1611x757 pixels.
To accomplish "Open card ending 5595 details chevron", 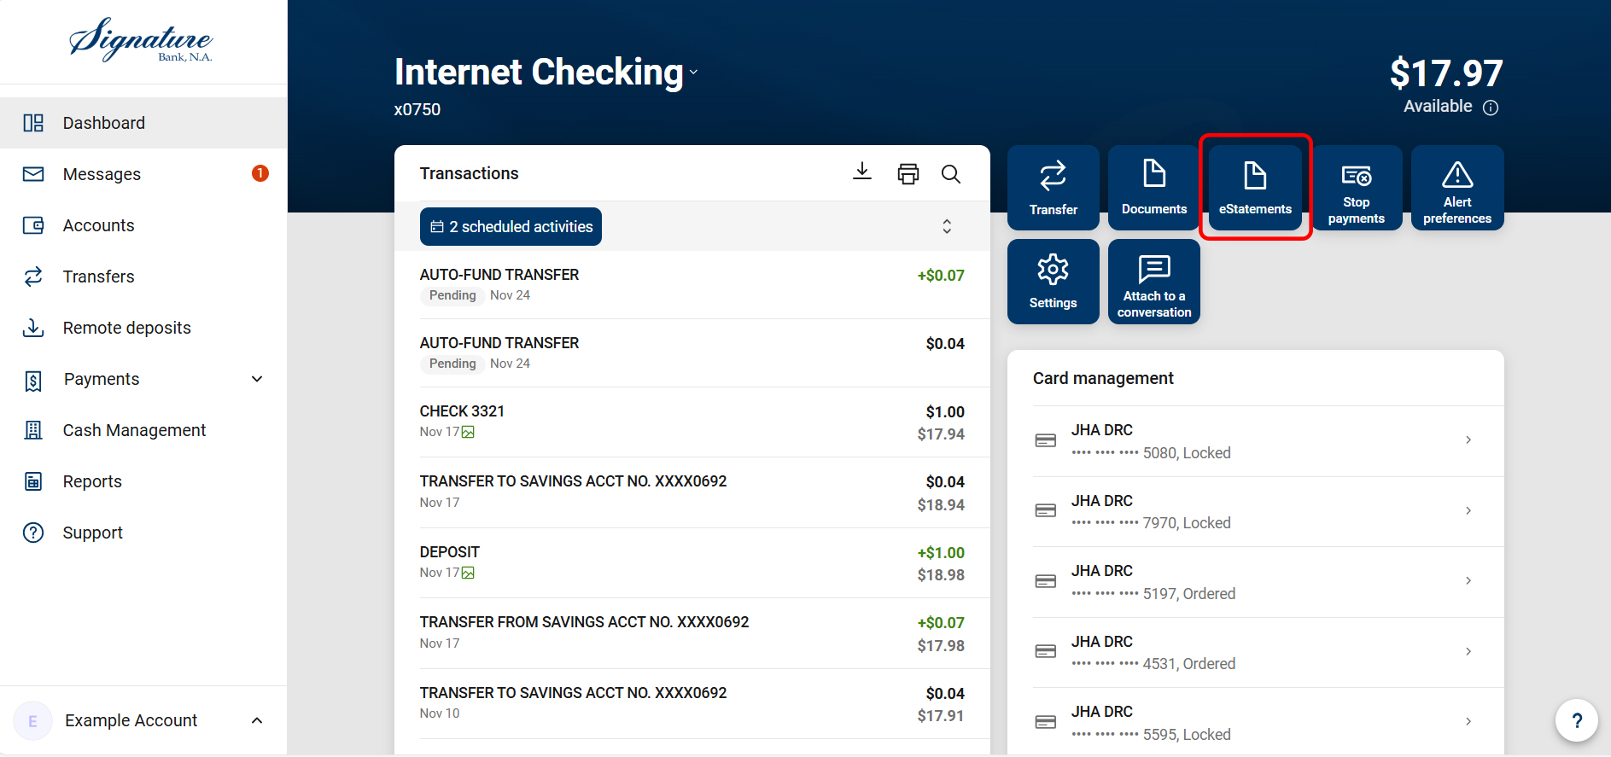I will coord(1468,721).
